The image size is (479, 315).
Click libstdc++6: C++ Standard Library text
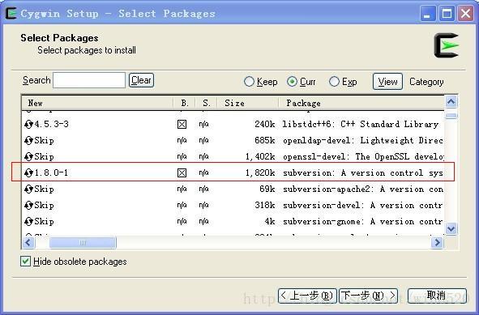pos(361,124)
